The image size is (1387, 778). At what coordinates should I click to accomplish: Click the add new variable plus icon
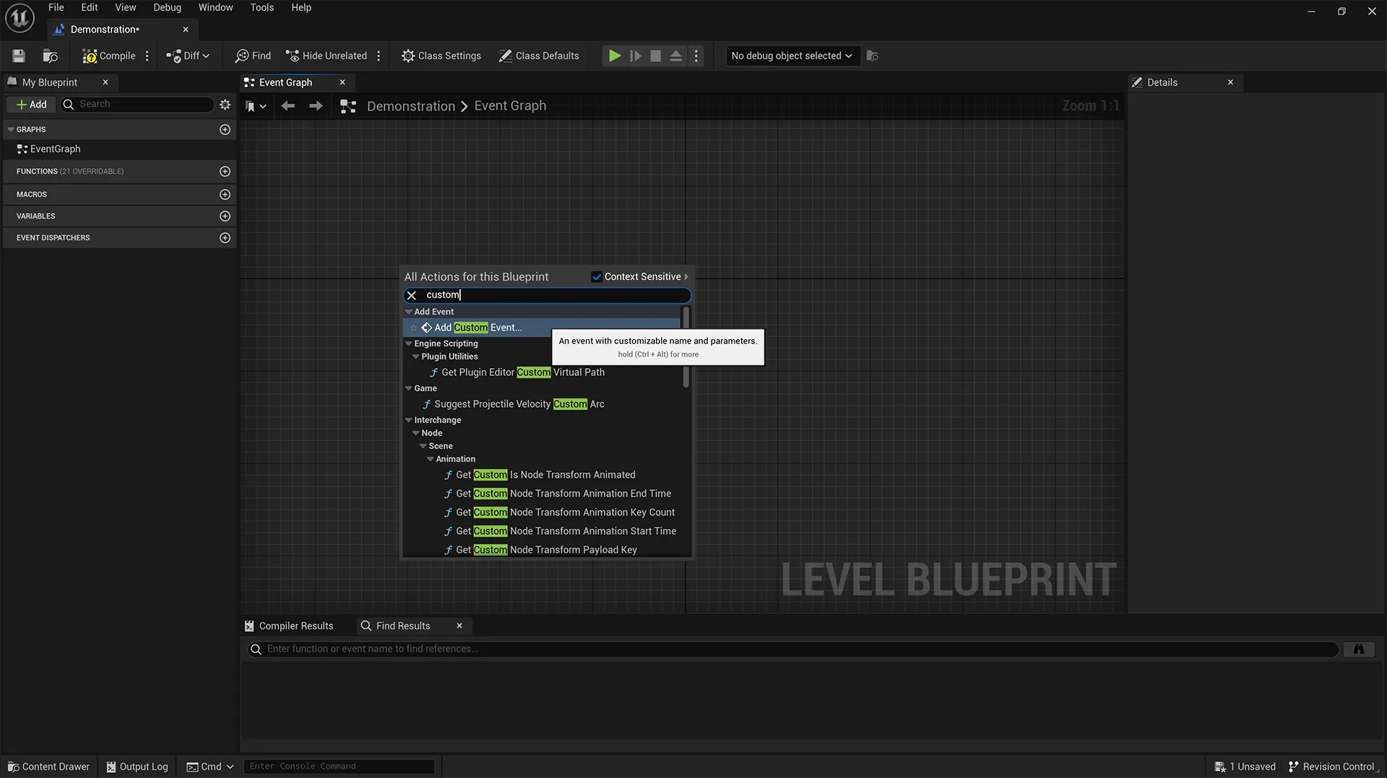tap(225, 216)
